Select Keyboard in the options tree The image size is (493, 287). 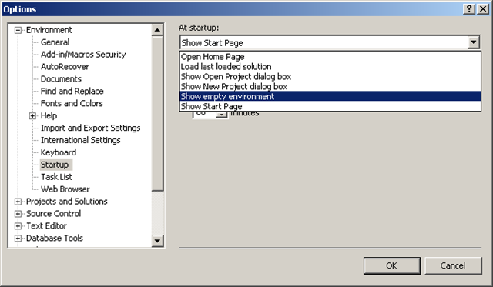59,152
